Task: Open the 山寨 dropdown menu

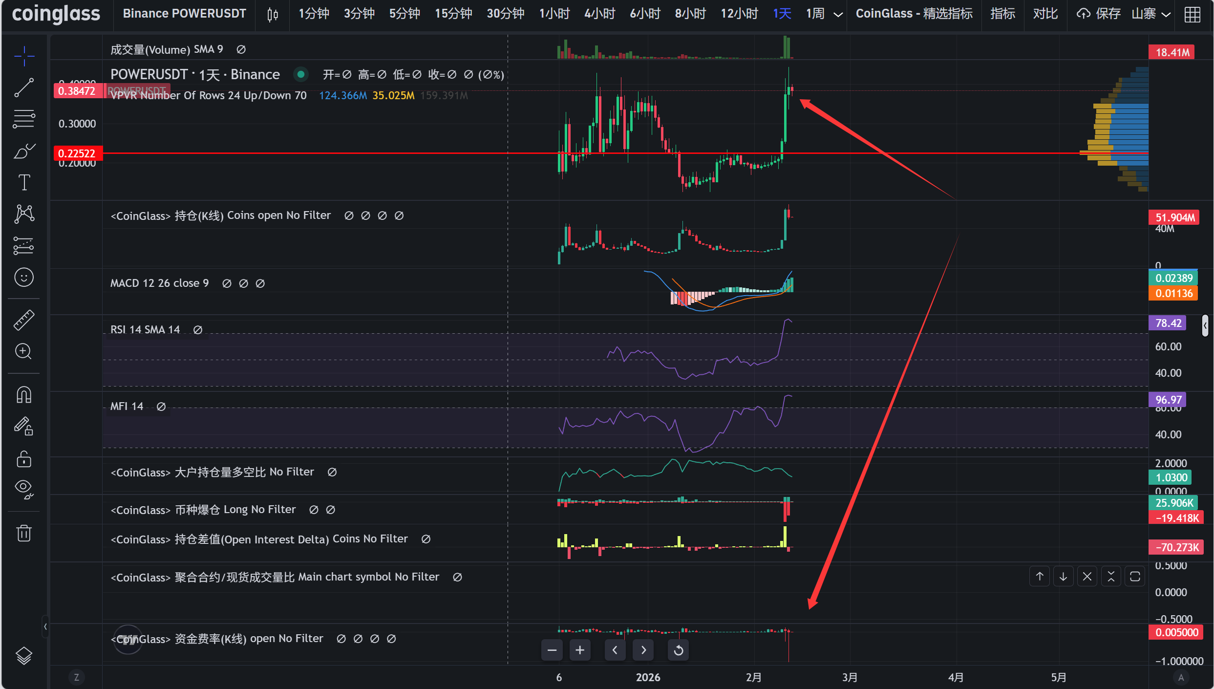Action: (1151, 14)
